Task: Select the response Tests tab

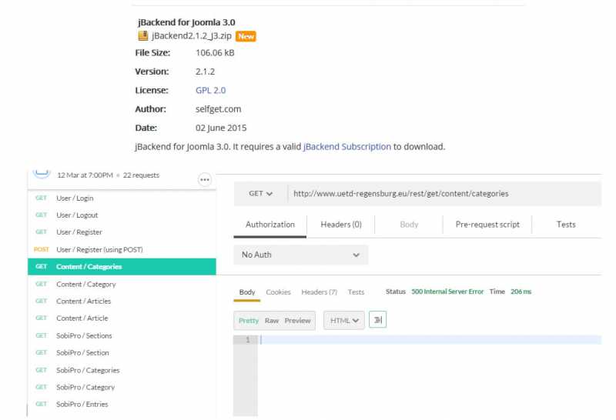Action: point(356,292)
